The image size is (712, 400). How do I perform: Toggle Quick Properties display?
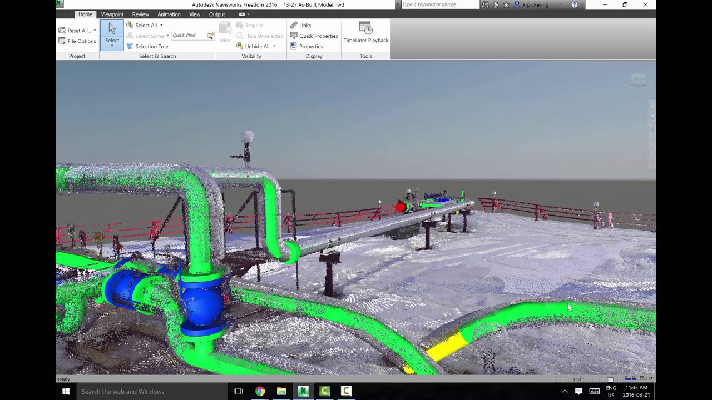coord(314,36)
